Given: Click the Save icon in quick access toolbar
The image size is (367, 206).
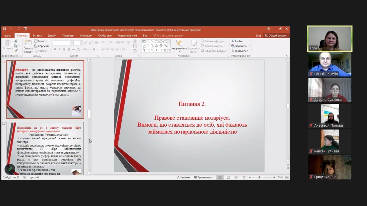Looking at the screenshot, I should [x=4, y=29].
